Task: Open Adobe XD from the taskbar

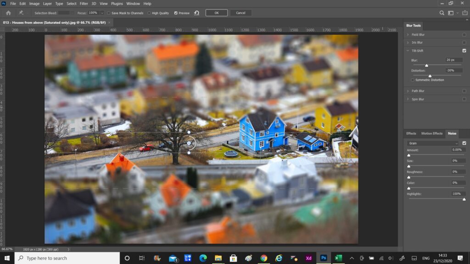Action: pos(308,258)
